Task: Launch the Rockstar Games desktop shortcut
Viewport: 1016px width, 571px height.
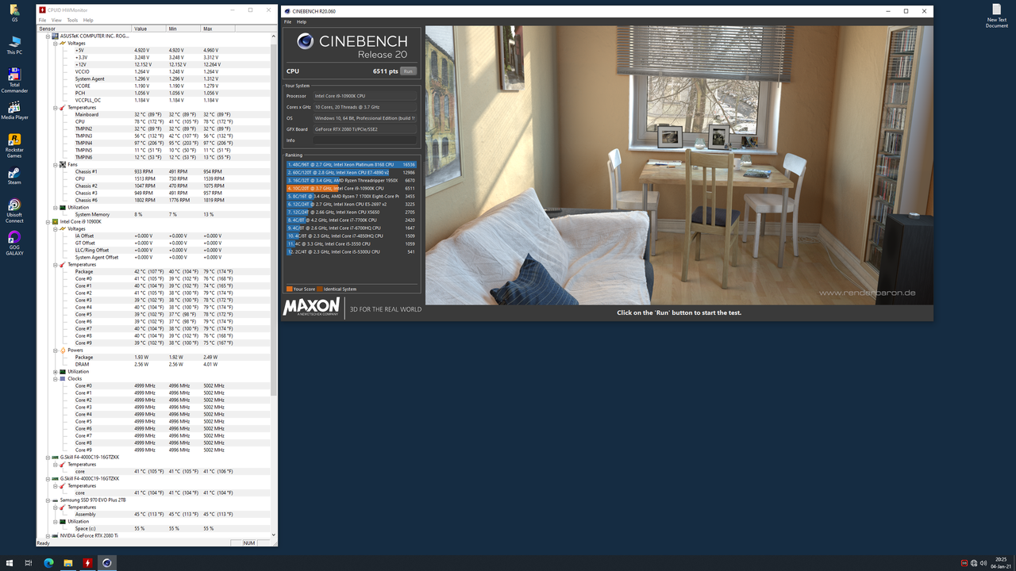Action: [14, 146]
